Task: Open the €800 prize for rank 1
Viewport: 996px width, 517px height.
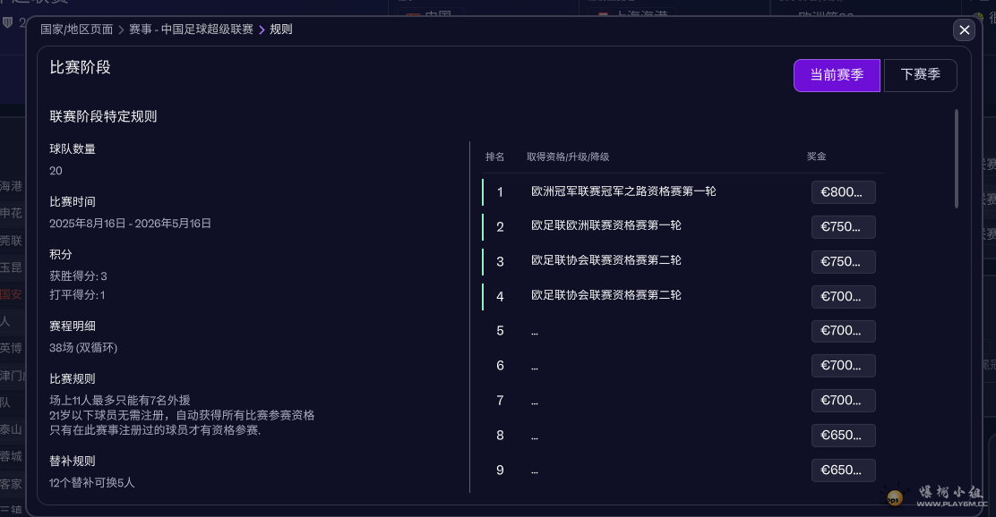Action: tap(843, 192)
